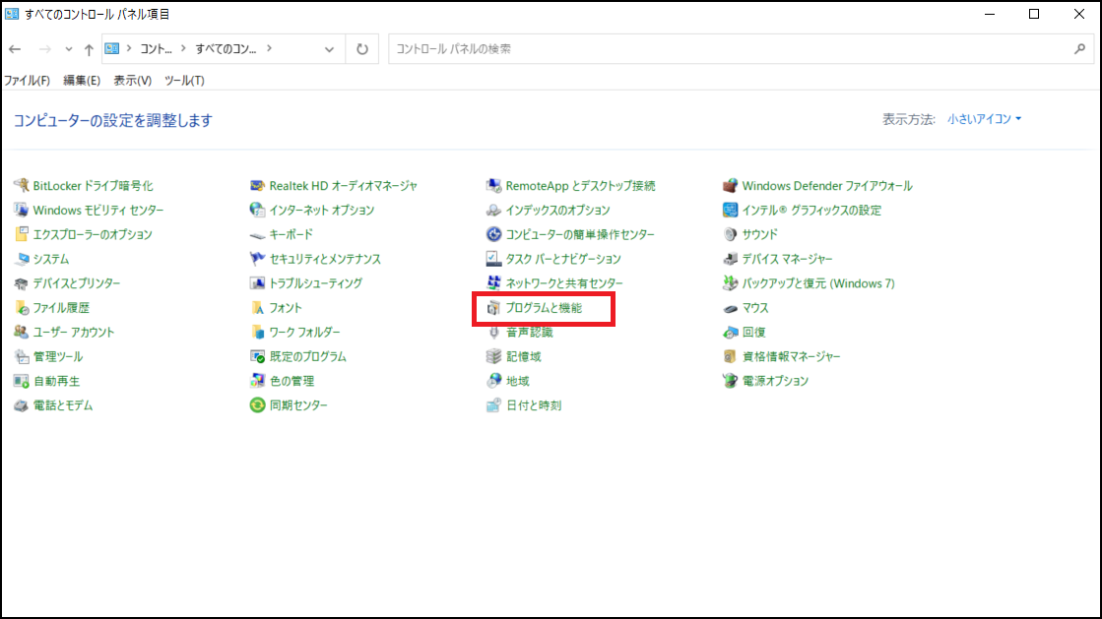This screenshot has height=619, width=1102.
Task: Click the back navigation arrow
Action: point(15,49)
